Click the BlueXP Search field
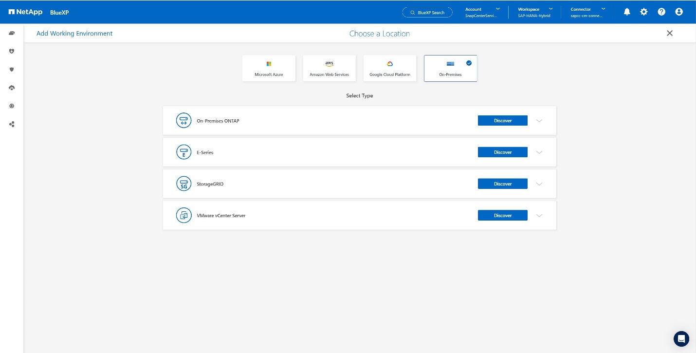The image size is (696, 353). click(x=427, y=12)
